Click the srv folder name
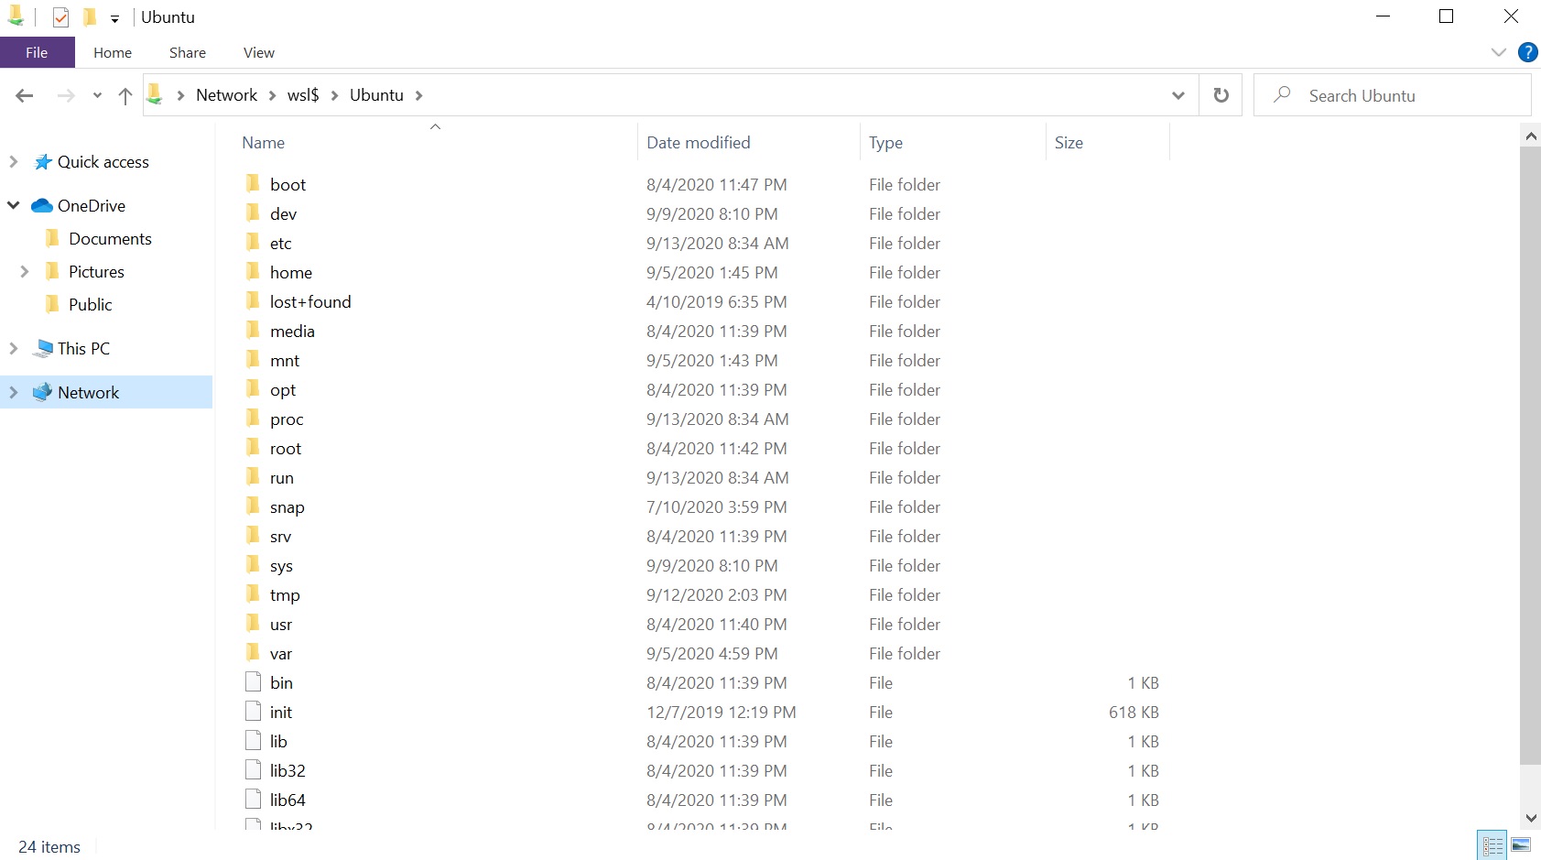Viewport: 1541px width, 860px height. 280,537
